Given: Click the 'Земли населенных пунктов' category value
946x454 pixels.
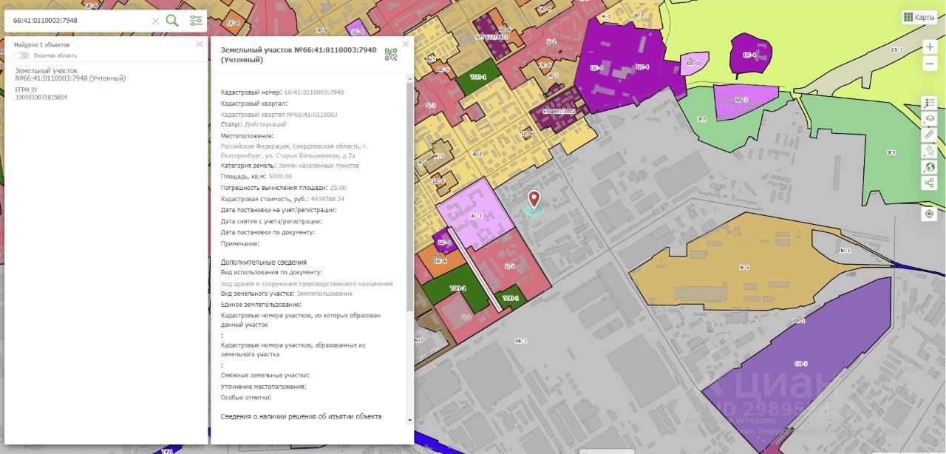Looking at the screenshot, I should 319,166.
